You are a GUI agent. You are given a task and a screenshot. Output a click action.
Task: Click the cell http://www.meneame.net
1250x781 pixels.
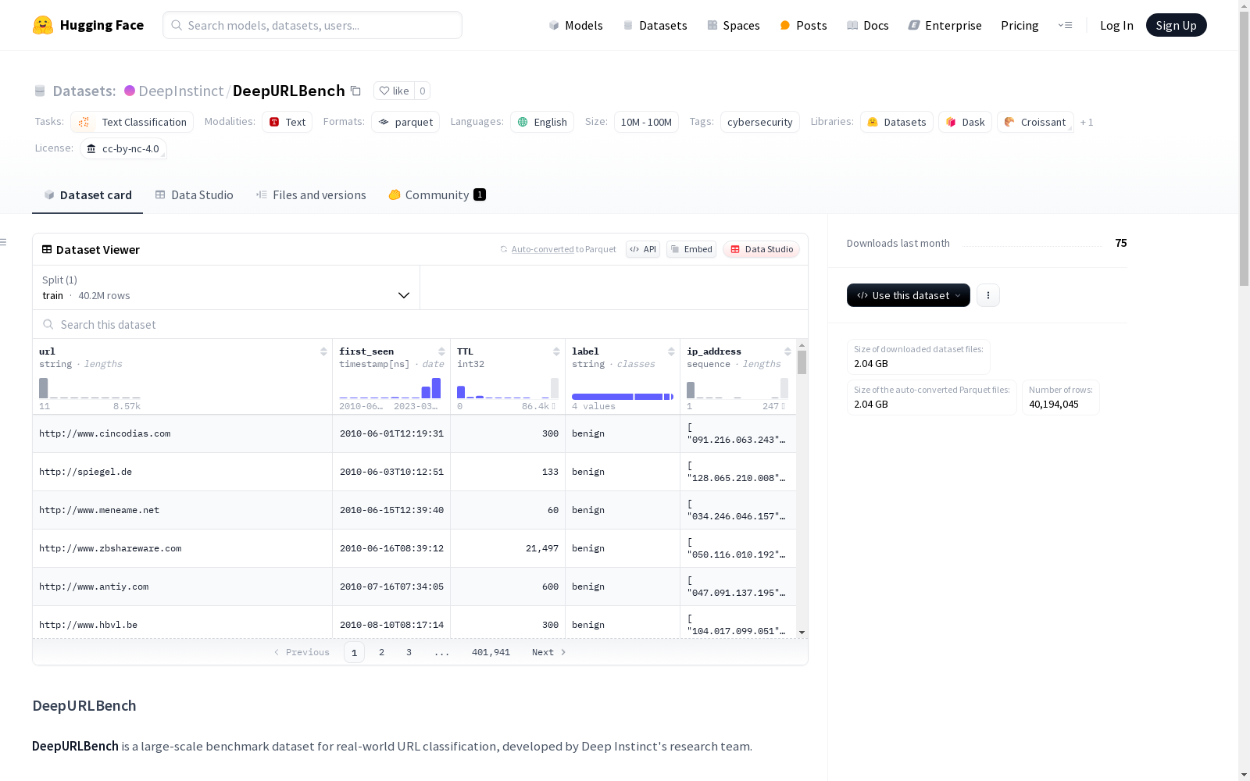click(x=183, y=510)
